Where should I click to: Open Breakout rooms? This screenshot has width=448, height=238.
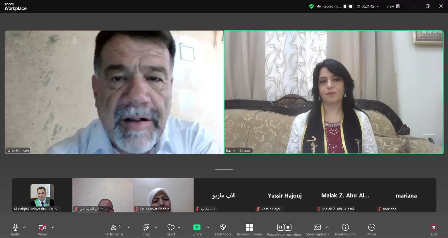[249, 227]
